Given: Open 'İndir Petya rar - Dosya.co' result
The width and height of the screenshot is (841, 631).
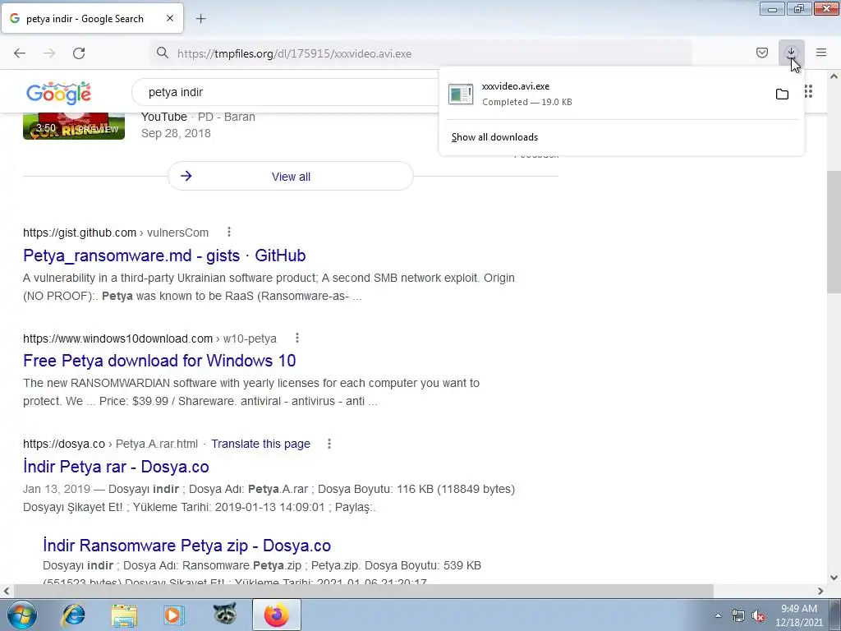Looking at the screenshot, I should (x=116, y=467).
